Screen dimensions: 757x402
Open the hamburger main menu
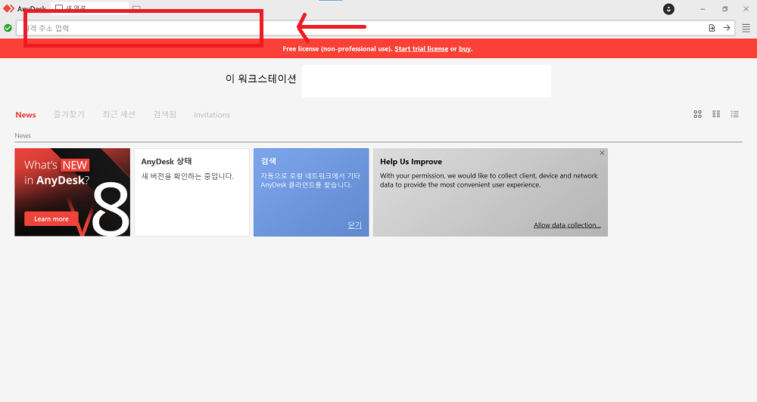(x=746, y=28)
